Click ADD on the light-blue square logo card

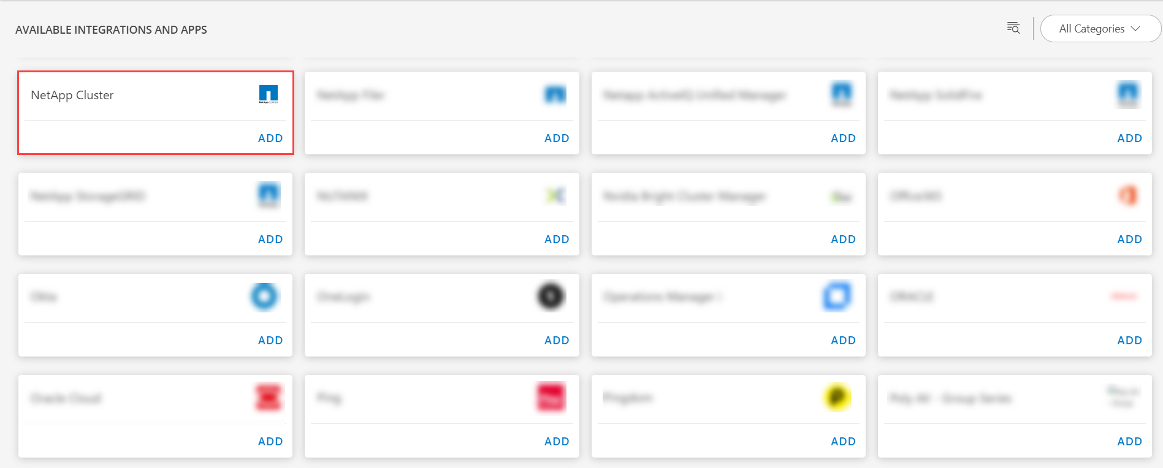click(x=843, y=341)
